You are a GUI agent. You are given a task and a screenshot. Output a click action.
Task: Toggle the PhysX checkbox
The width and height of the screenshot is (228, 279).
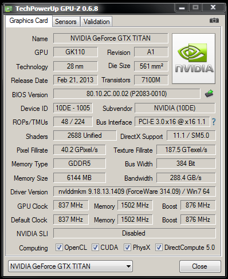click(127, 247)
